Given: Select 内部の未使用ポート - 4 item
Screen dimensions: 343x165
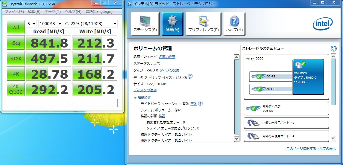Looking at the screenshot, I should [286, 136].
